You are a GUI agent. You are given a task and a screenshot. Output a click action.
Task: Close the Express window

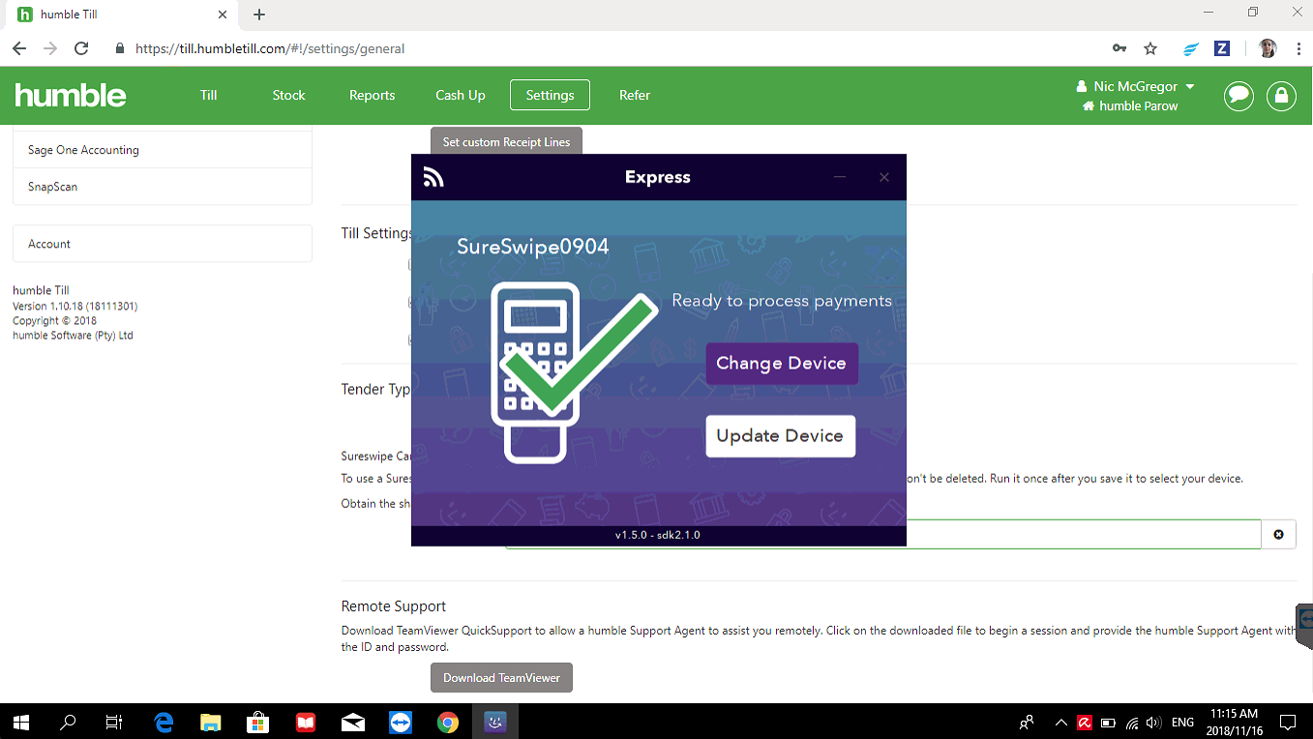tap(883, 177)
